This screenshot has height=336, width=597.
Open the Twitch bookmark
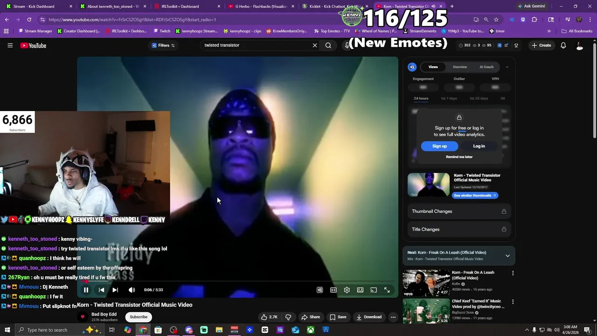(161, 31)
